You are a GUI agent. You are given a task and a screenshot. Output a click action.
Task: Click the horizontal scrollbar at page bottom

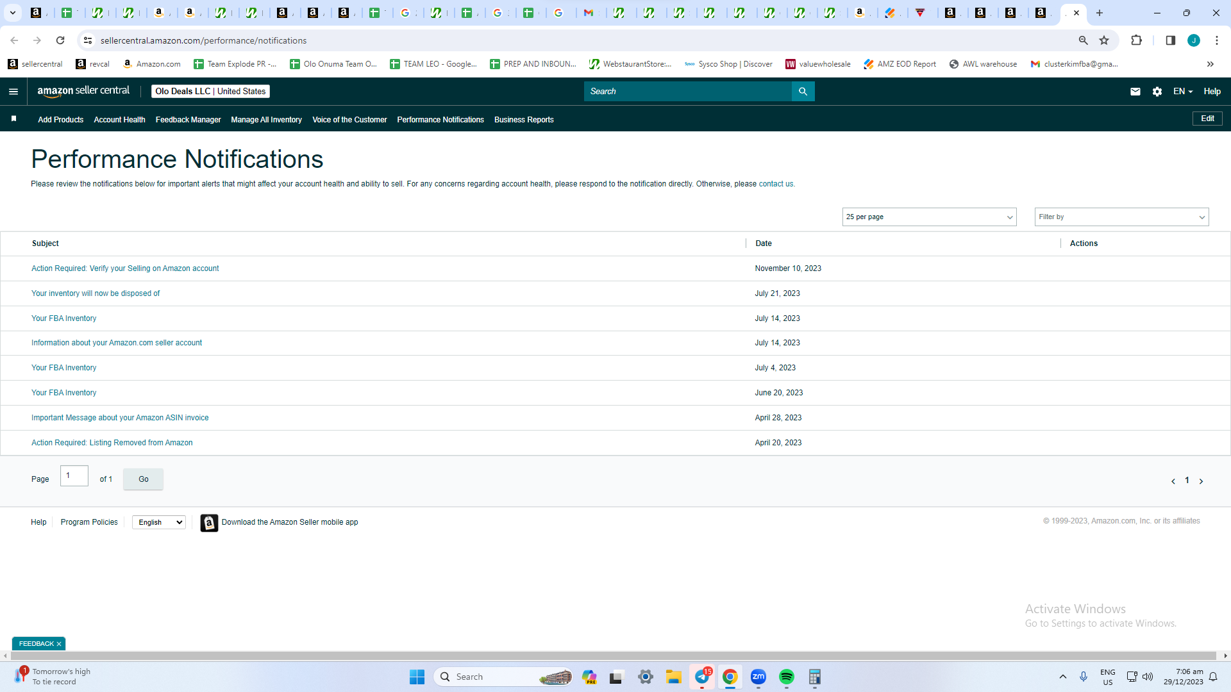pyautogui.click(x=612, y=656)
